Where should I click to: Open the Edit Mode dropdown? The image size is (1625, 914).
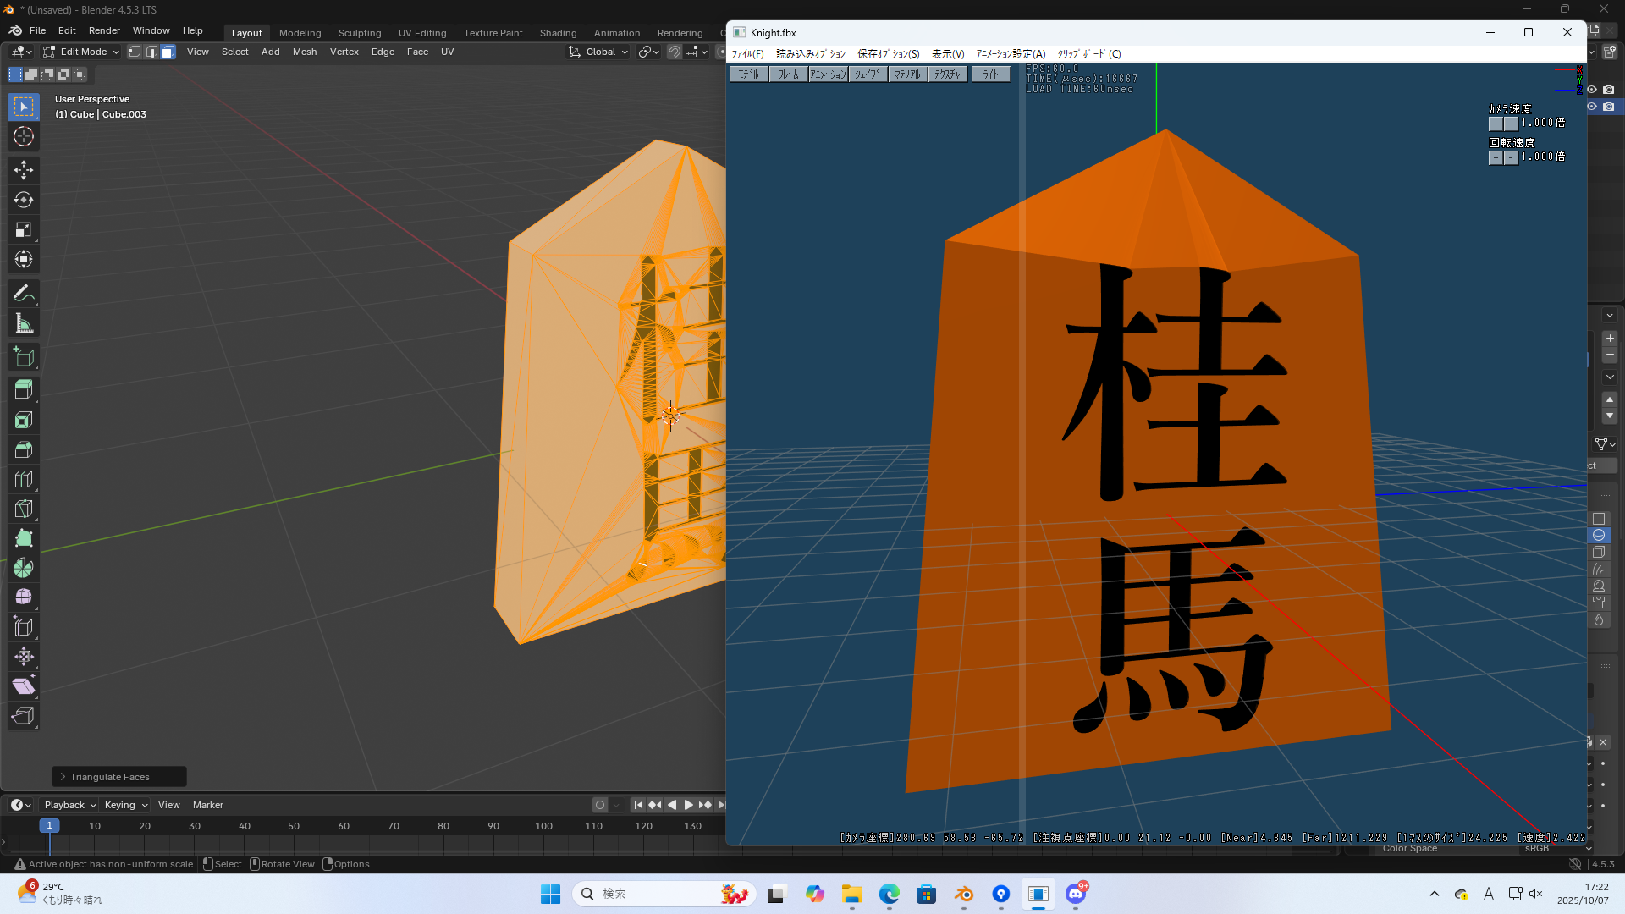(x=82, y=52)
